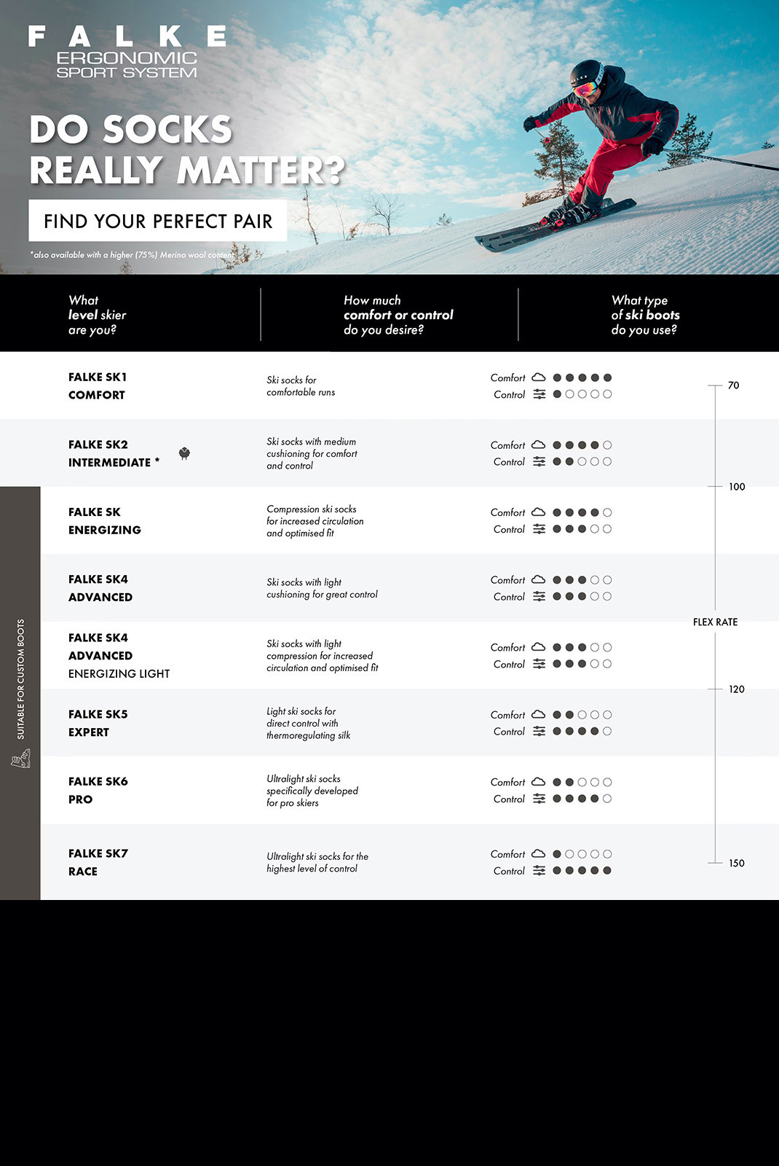Click the Control sliders icon in SK5 Expert row
Viewport: 779px width, 1166px height.
[539, 731]
